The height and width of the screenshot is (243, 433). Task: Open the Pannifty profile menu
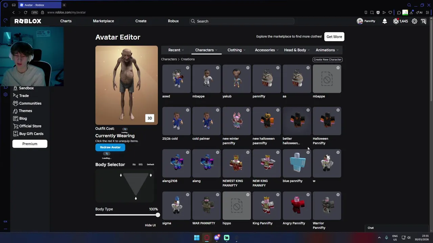(x=366, y=21)
